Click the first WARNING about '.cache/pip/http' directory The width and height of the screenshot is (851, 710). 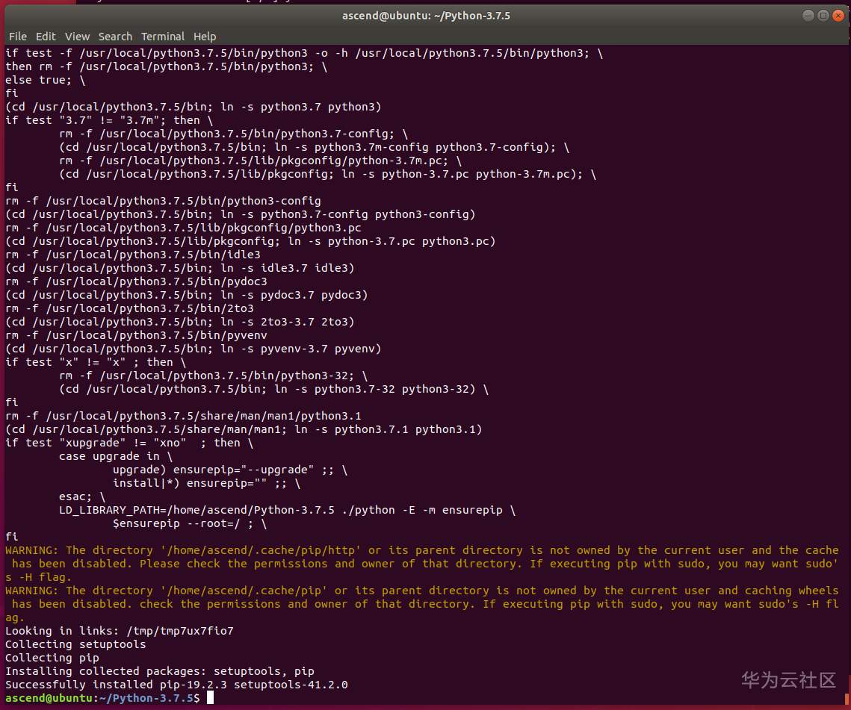(422, 564)
